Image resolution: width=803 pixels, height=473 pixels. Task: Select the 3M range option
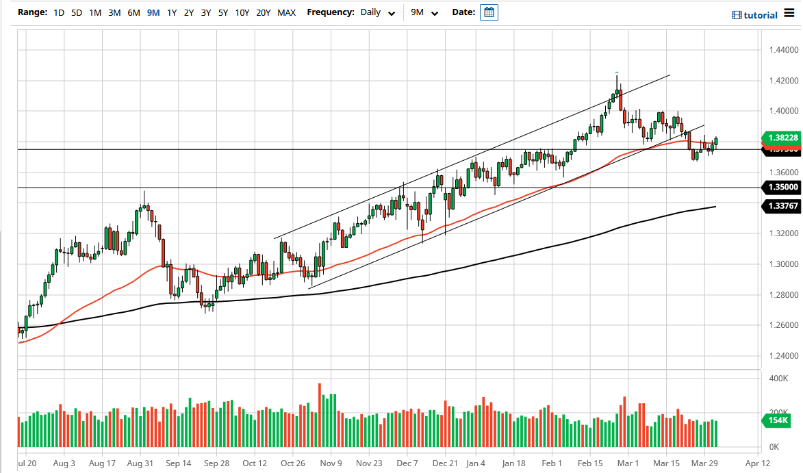[112, 12]
